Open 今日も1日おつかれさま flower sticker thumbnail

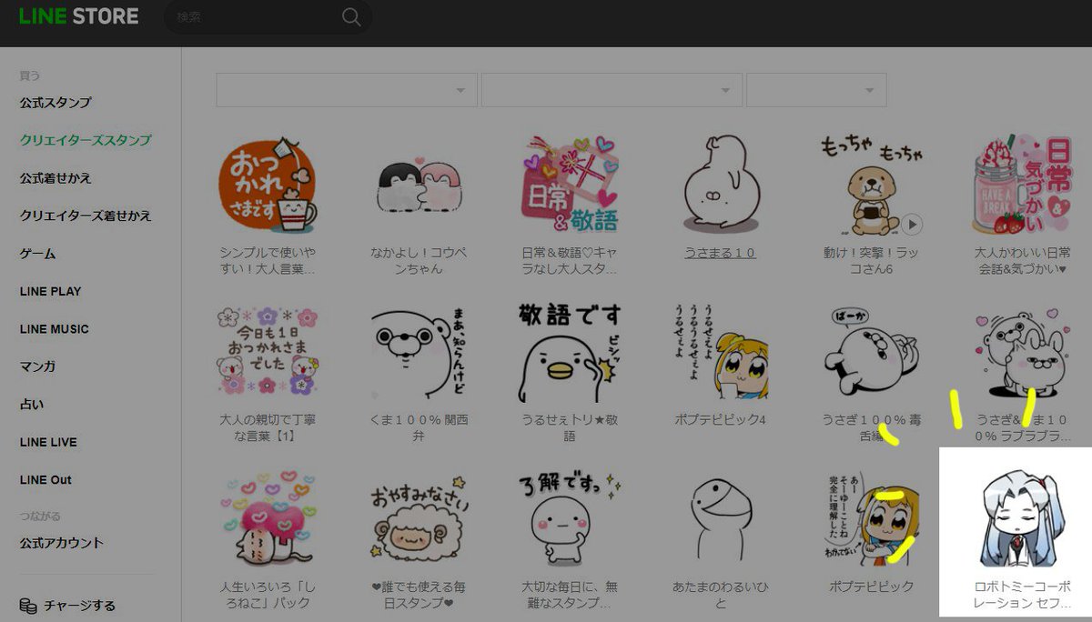click(268, 353)
